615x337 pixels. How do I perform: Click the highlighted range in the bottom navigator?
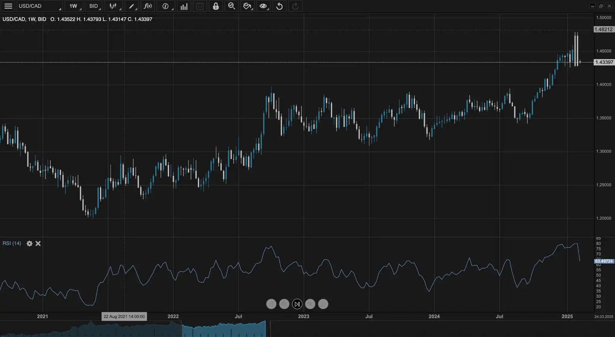[x=224, y=329]
